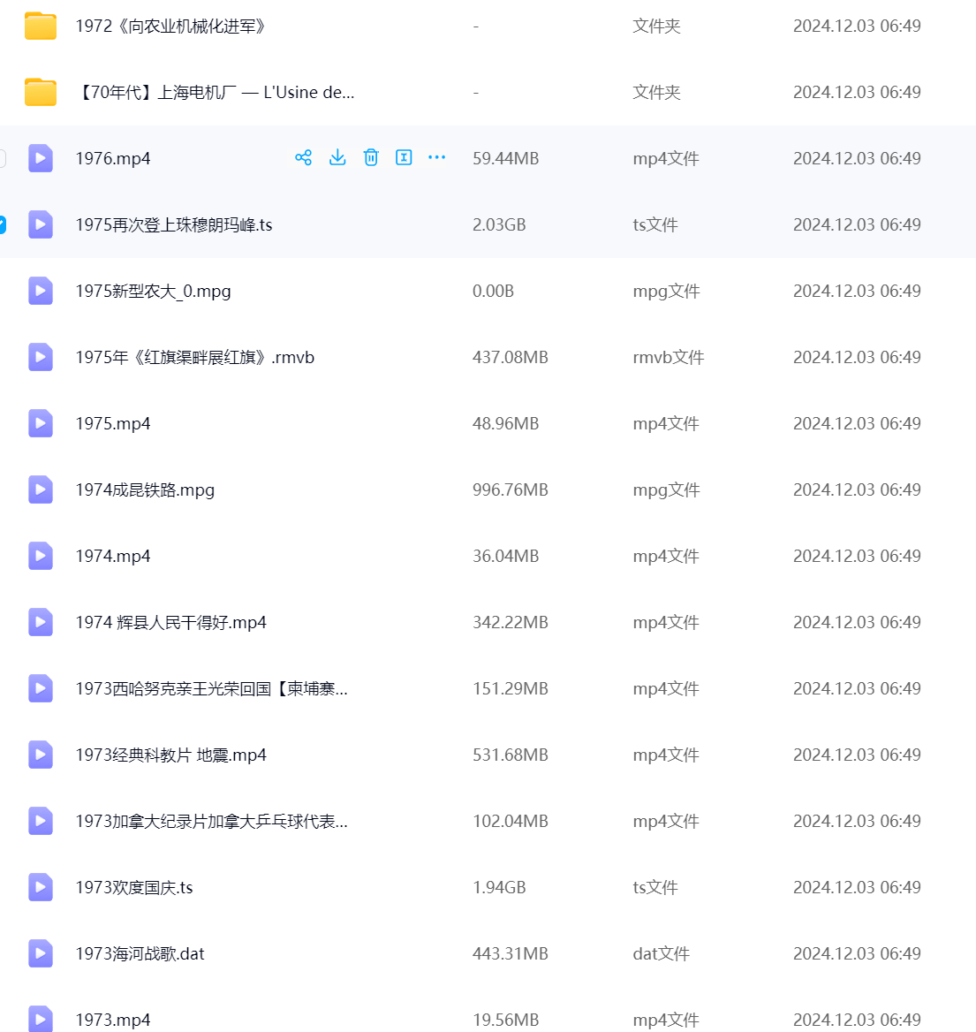This screenshot has width=976, height=1032.
Task: Open the 1974.mp4 file name
Action: 113,556
